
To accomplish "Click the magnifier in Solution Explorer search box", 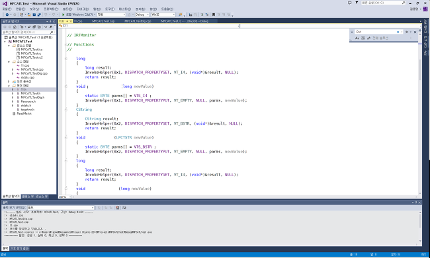I will pyautogui.click(x=52, y=32).
